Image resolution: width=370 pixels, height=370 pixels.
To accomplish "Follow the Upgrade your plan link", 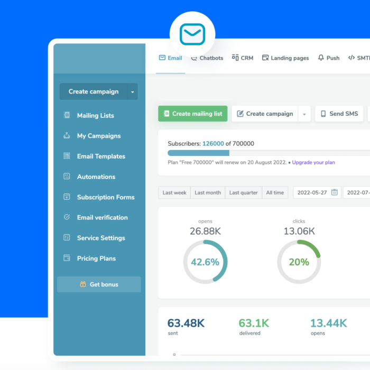I will (x=313, y=162).
